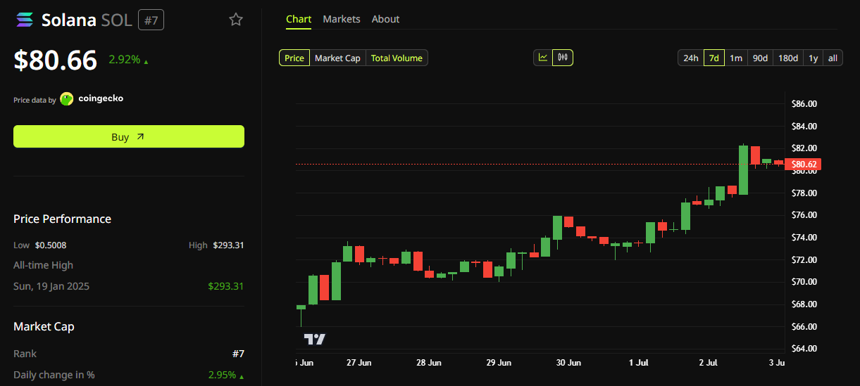Click the $74.00 price axis label
This screenshot has width=860, height=386.
click(804, 238)
